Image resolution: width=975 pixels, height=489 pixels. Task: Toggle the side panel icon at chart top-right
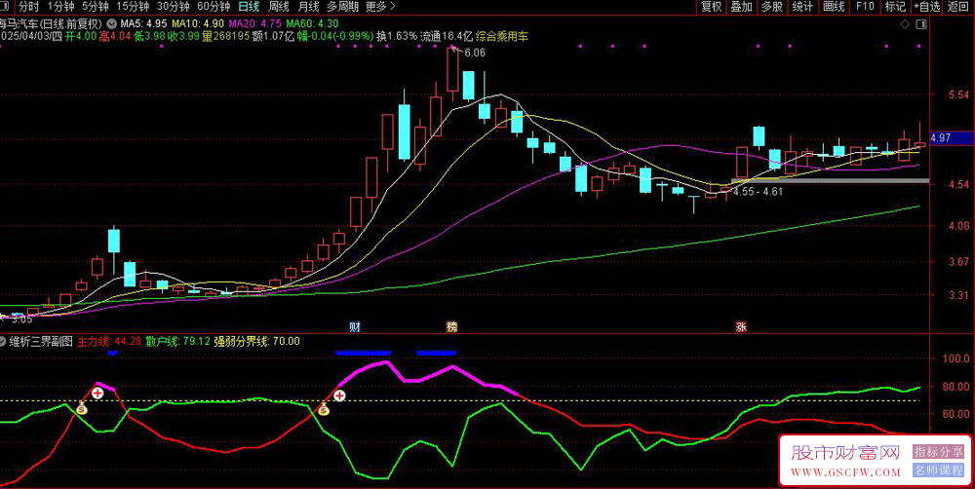(921, 24)
